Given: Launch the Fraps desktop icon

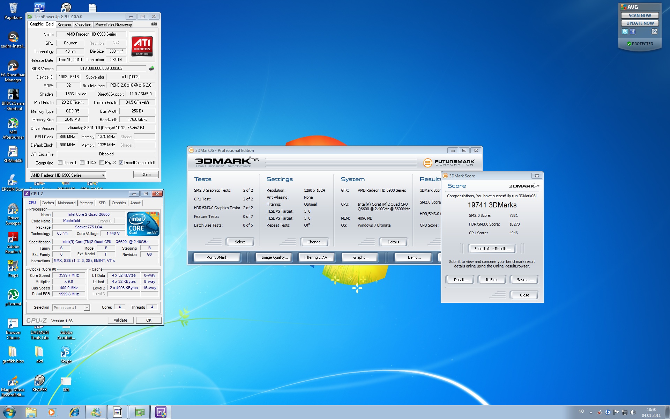Looking at the screenshot, I should pos(13,269).
